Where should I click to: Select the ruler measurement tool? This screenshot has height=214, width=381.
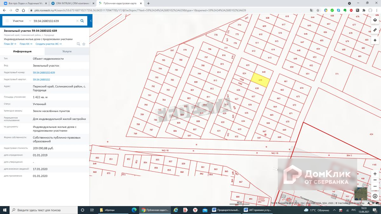point(375,30)
